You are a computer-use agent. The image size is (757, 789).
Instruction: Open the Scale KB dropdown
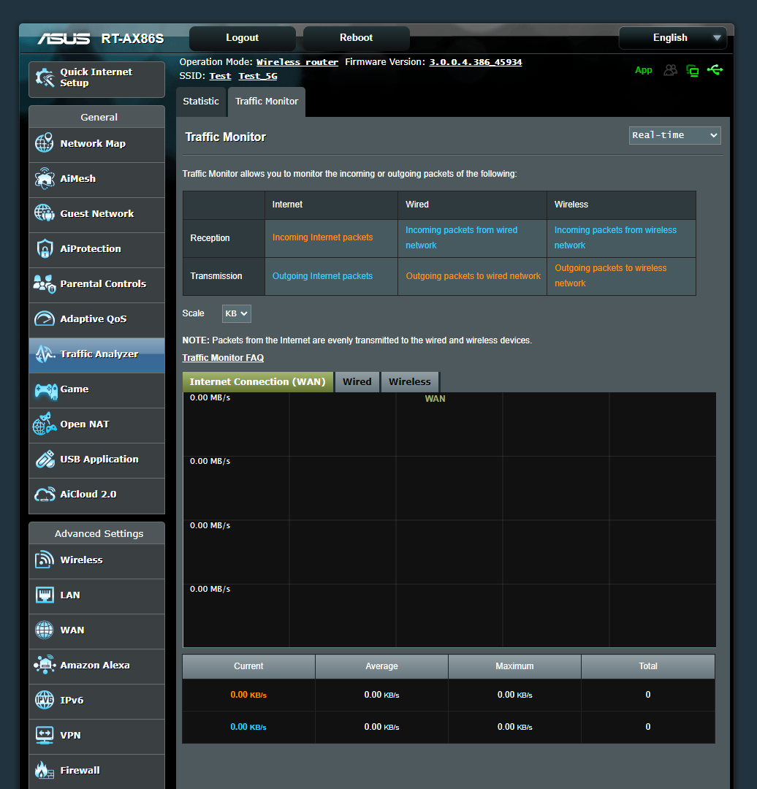tap(236, 313)
